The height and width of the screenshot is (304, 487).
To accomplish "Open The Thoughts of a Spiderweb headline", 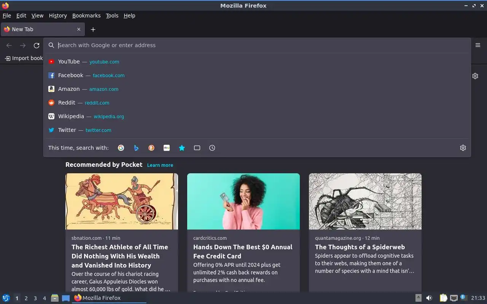I will [360, 247].
